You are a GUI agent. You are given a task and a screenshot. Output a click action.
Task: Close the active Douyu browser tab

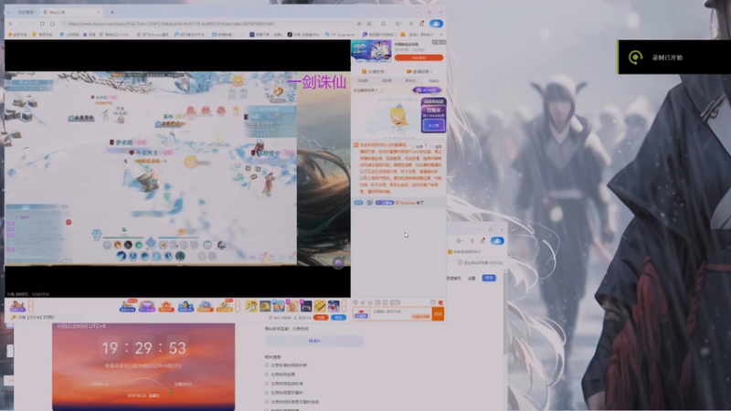coord(99,12)
